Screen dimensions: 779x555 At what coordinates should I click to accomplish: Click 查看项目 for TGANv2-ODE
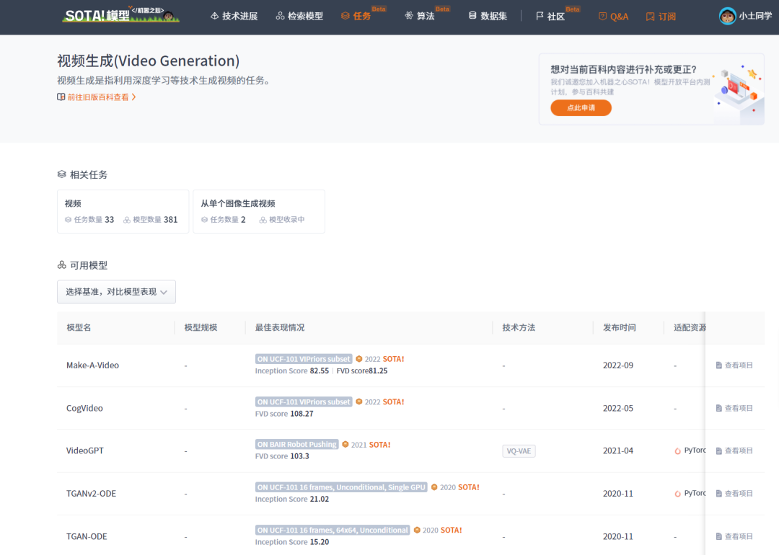pyautogui.click(x=734, y=494)
